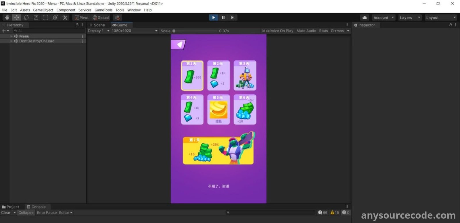Select the Scale tool
Image resolution: width=460 pixels, height=223 pixels.
pos(36,17)
